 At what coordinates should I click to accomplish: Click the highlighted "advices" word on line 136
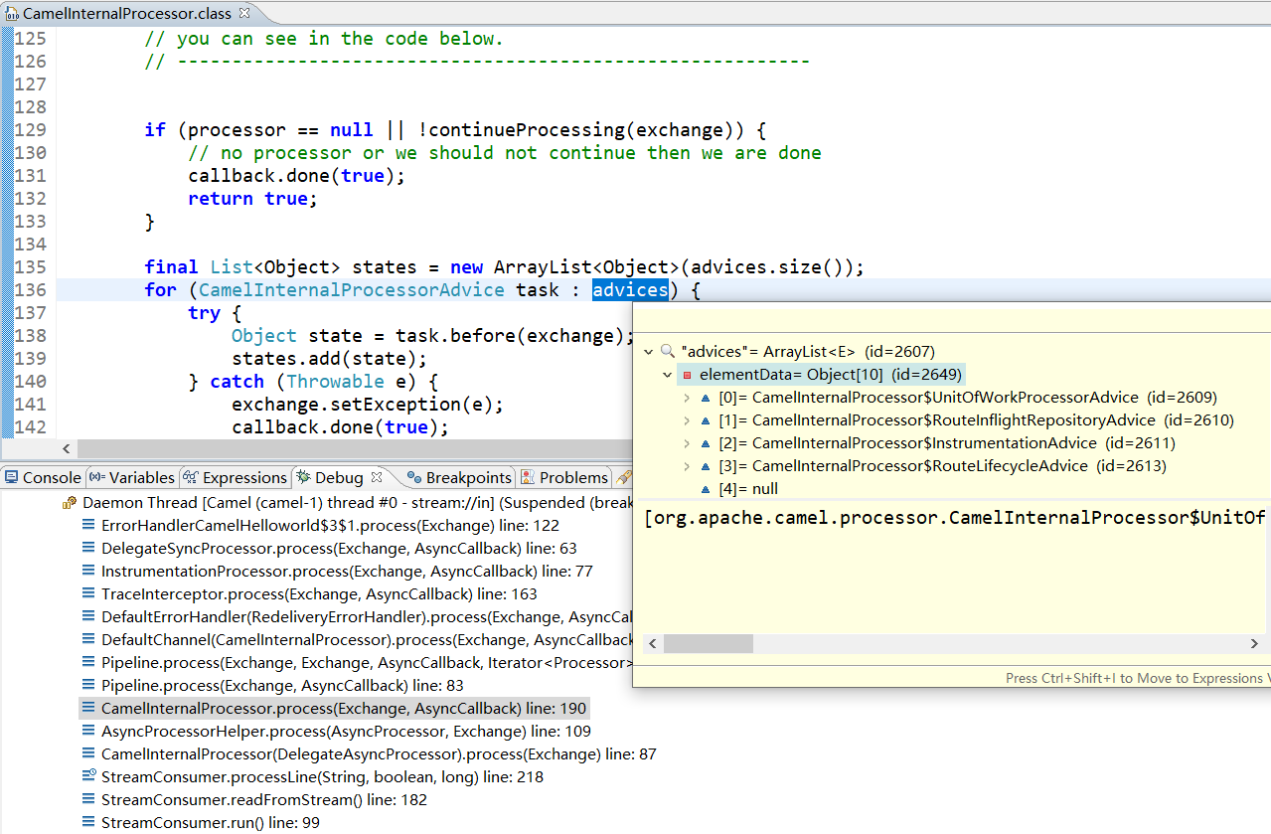631,290
